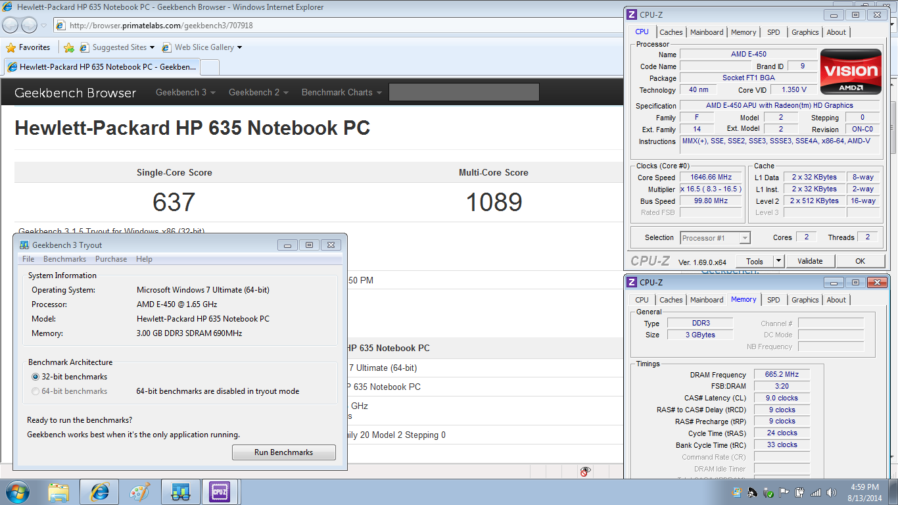This screenshot has width=898, height=505.
Task: Switch to Internet Explorer on the taskbar
Action: pyautogui.click(x=99, y=492)
